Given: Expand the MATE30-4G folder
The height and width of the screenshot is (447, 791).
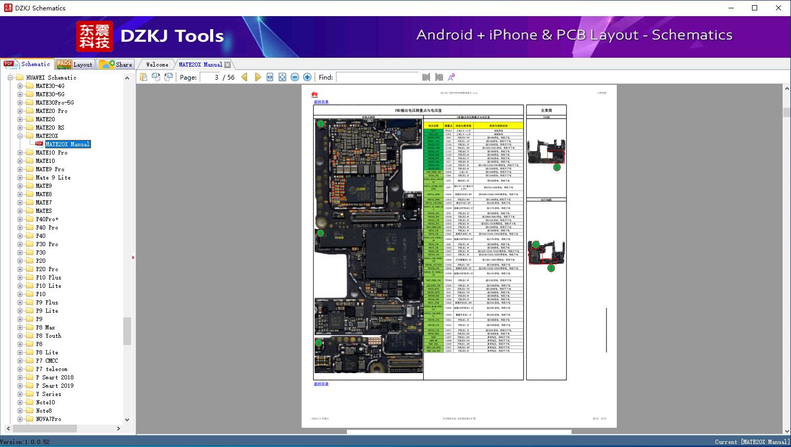Looking at the screenshot, I should [x=20, y=86].
